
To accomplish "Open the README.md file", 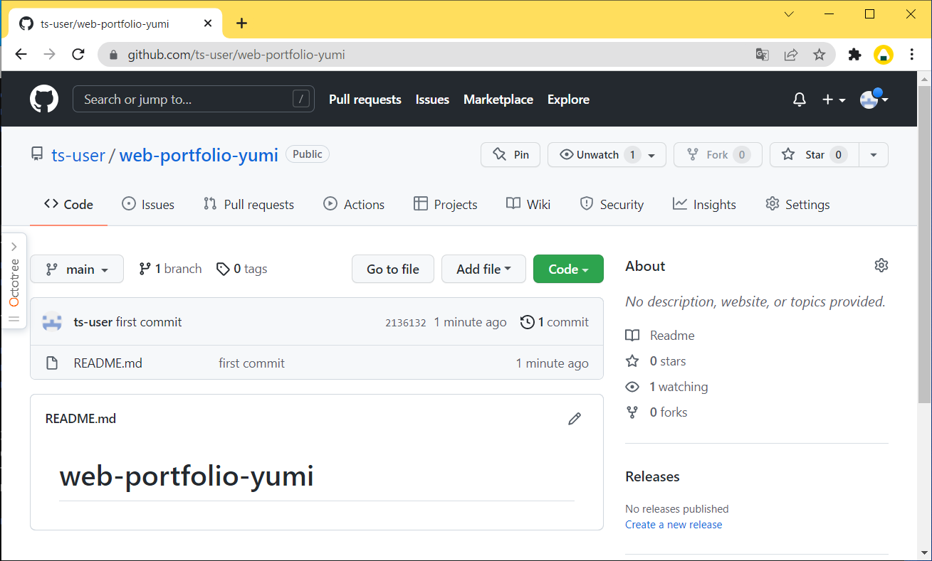I will coord(108,363).
